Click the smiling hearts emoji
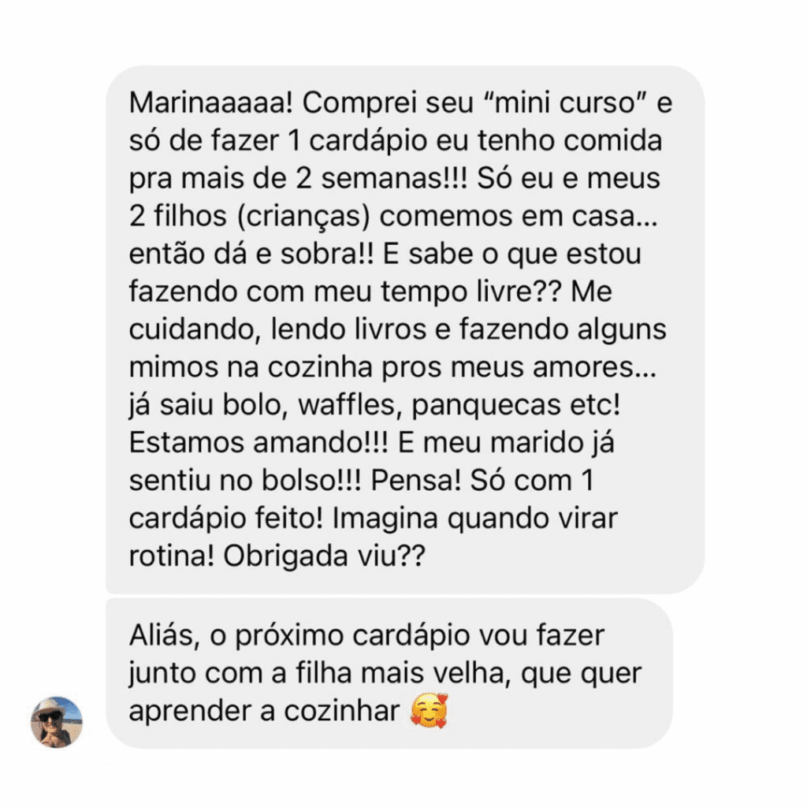This screenshot has width=807, height=807. tap(430, 711)
